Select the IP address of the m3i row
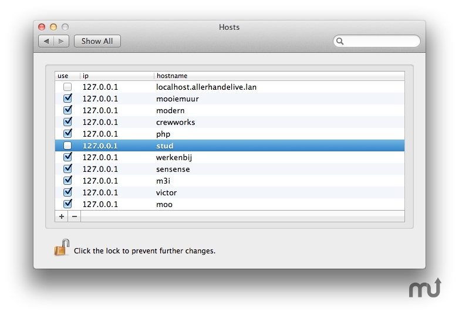Image resolution: width=459 pixels, height=315 pixels. (x=100, y=181)
